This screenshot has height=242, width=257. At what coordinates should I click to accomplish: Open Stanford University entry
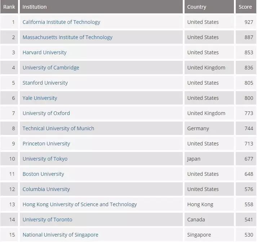[x=45, y=83]
